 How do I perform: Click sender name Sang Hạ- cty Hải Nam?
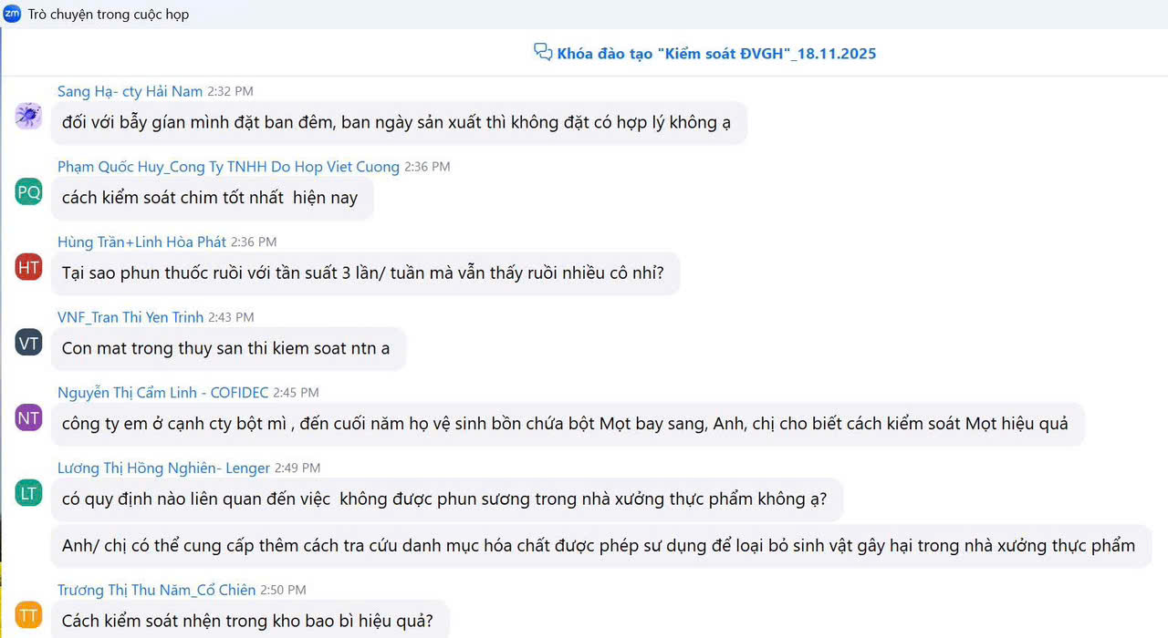click(x=130, y=91)
